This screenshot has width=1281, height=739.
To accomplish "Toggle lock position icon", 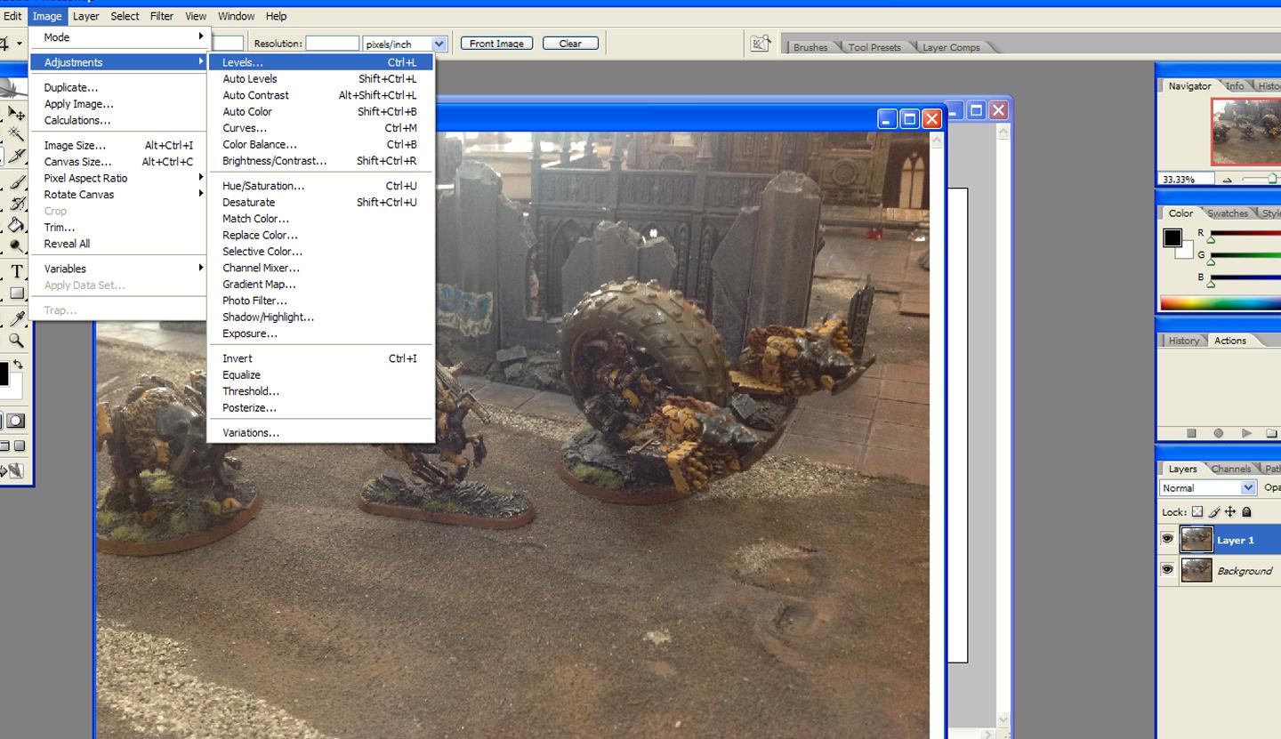I will pos(1230,511).
